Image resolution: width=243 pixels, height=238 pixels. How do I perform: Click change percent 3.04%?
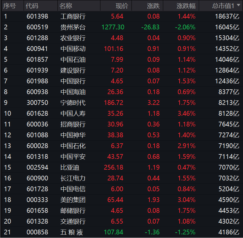pyautogui.click(x=187, y=200)
